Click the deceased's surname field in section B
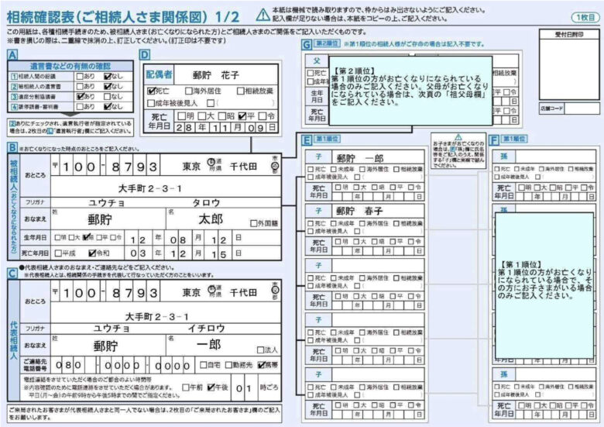 tap(108, 219)
